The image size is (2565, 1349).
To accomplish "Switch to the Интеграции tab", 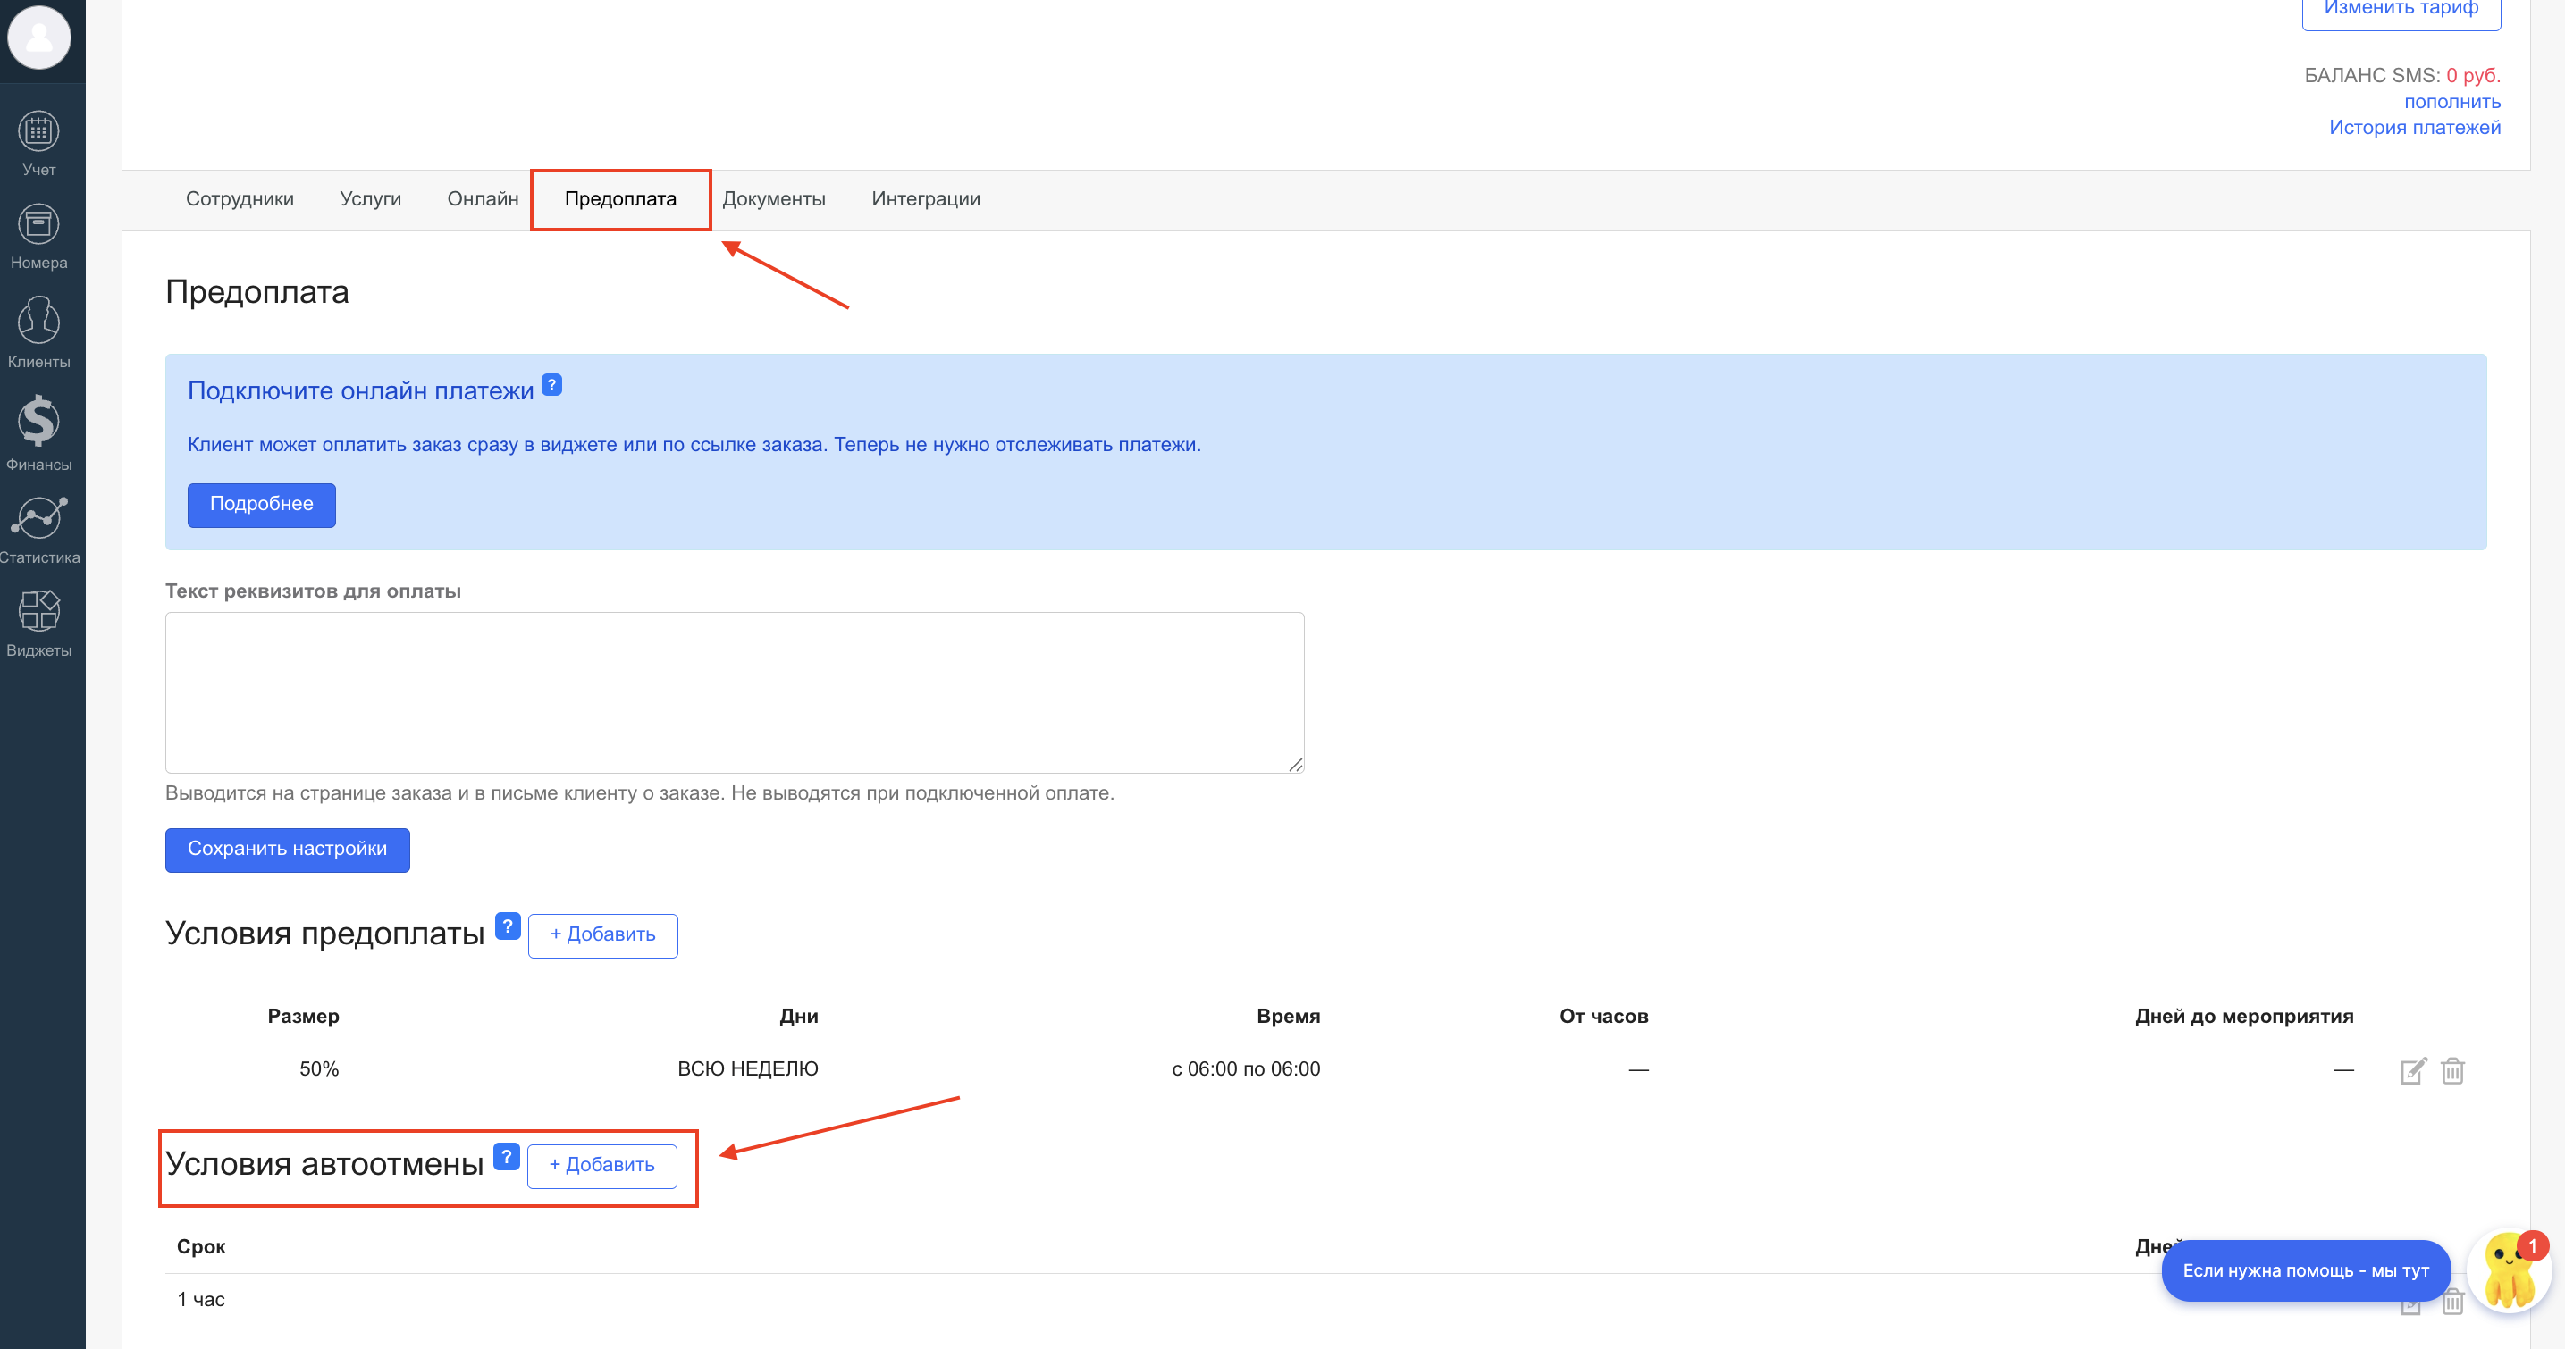I will tap(925, 199).
